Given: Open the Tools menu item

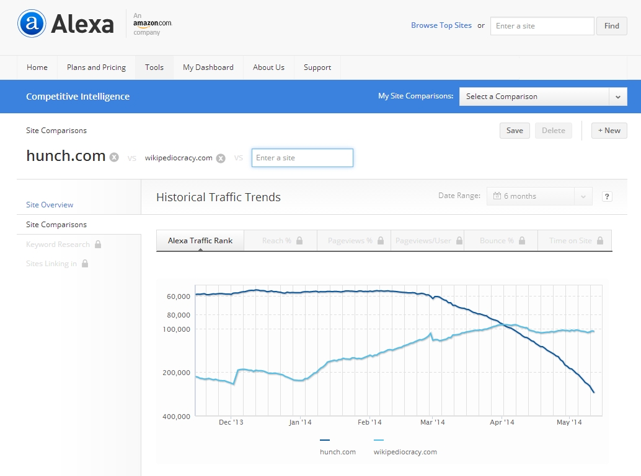Looking at the screenshot, I should tap(154, 67).
